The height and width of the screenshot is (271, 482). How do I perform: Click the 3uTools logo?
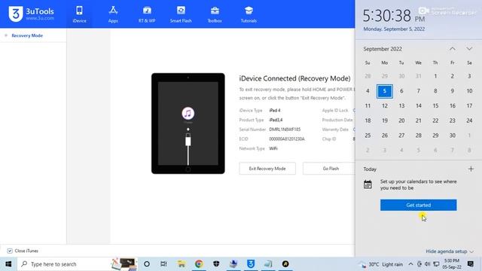coord(31,14)
